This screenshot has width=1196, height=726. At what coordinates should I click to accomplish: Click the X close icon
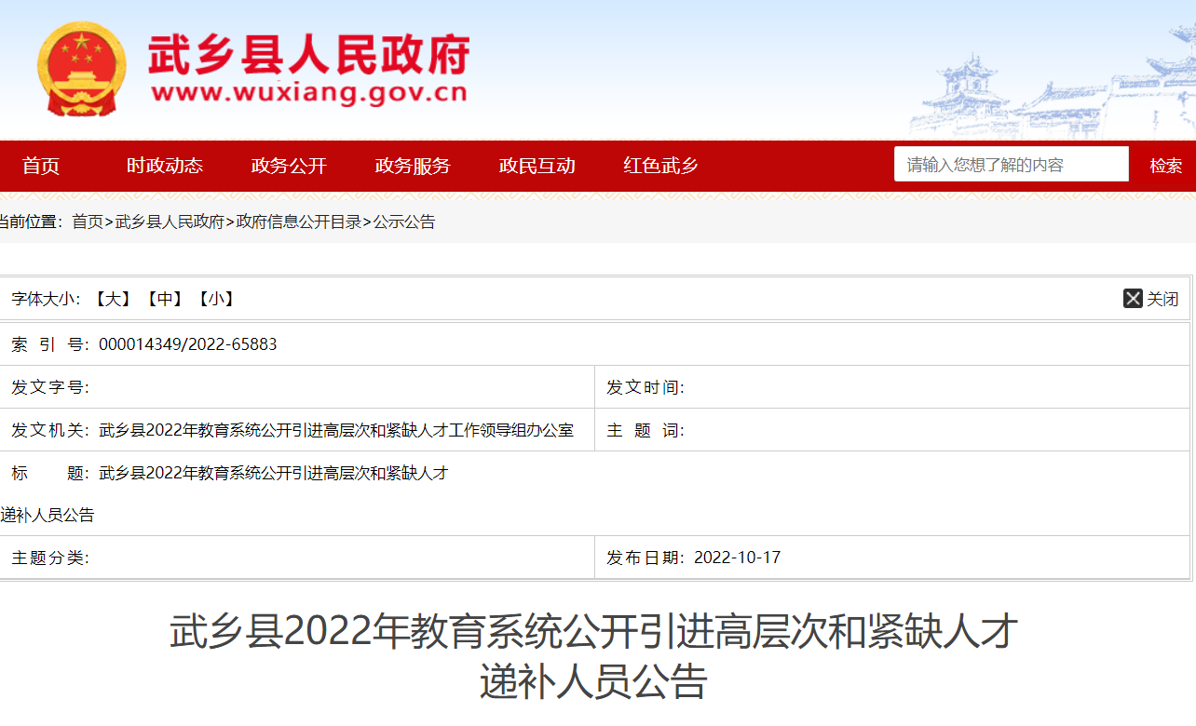pos(1133,299)
